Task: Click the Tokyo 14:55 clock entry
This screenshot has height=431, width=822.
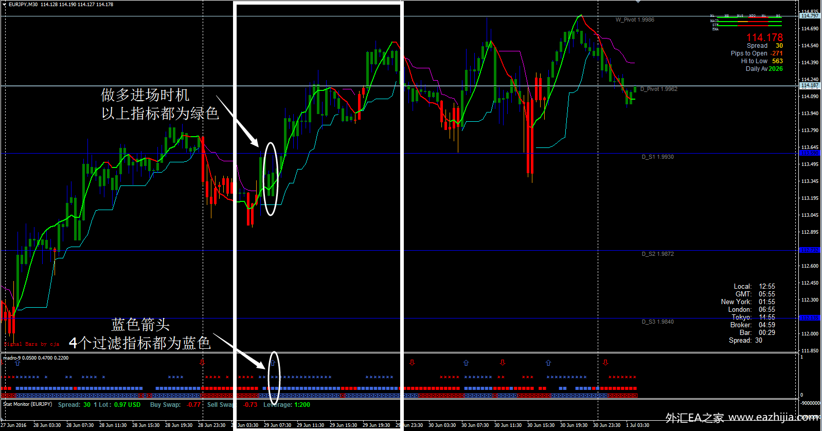Action: point(754,317)
